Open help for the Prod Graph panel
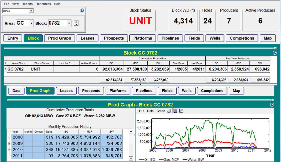 tap(272, 105)
